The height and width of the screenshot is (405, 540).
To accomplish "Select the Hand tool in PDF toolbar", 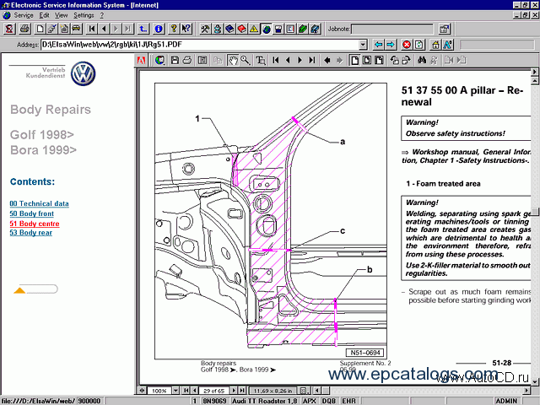I will [233, 61].
